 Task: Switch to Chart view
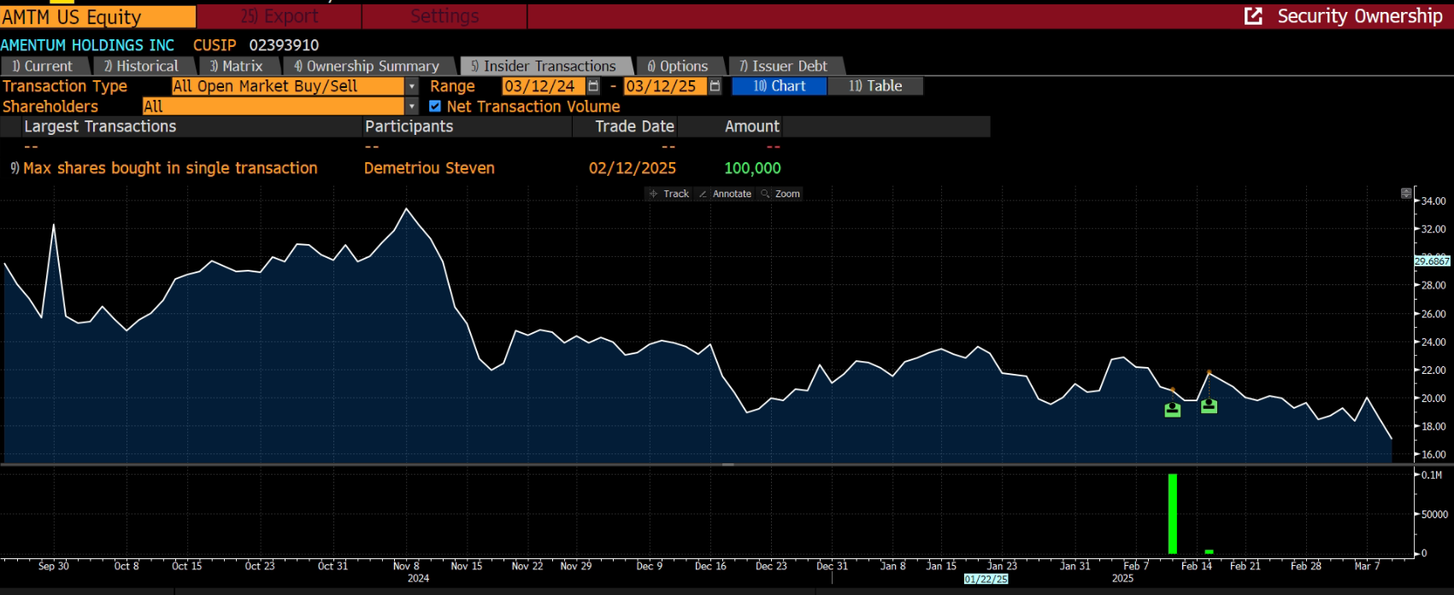(x=780, y=86)
